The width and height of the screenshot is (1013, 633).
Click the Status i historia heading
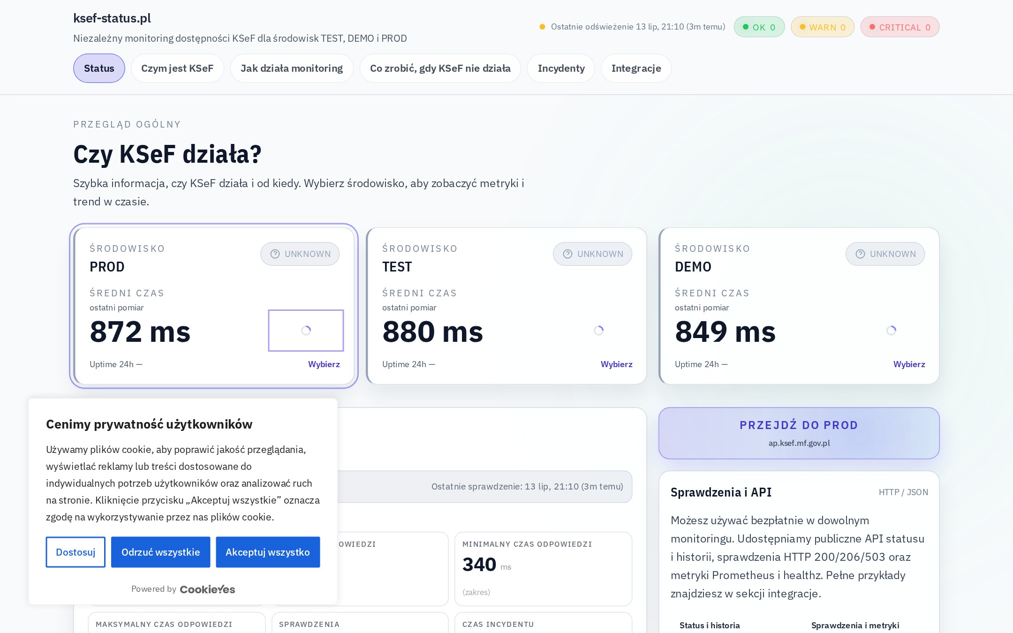click(x=710, y=625)
